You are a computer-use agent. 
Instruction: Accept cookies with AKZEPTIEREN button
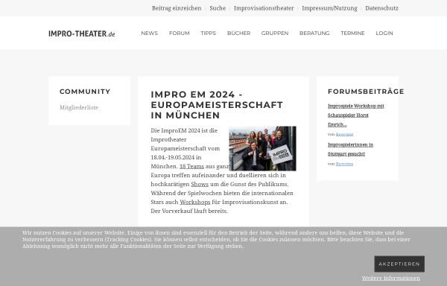pos(399,264)
